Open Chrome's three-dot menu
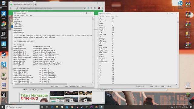 point(102,8)
